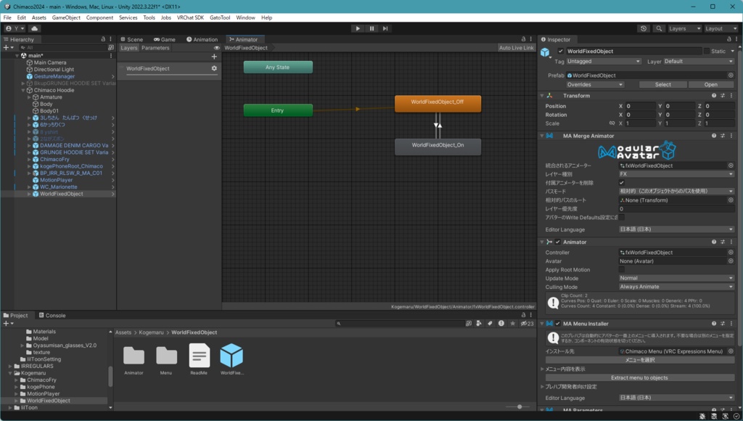Viewport: 743px width, 421px height.
Task: Toggle Apply Root Motion checkbox
Action: click(621, 269)
